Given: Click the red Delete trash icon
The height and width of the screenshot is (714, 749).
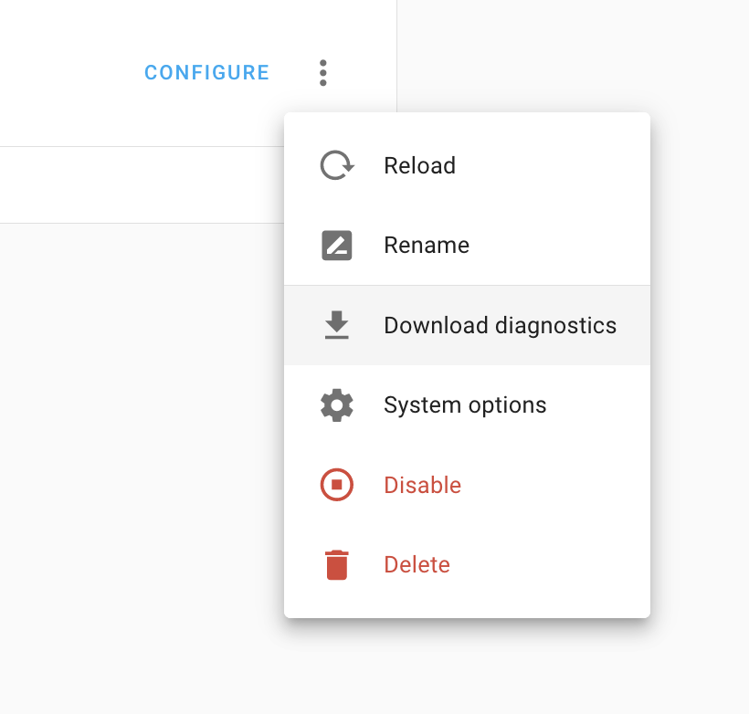Looking at the screenshot, I should pyautogui.click(x=336, y=564).
